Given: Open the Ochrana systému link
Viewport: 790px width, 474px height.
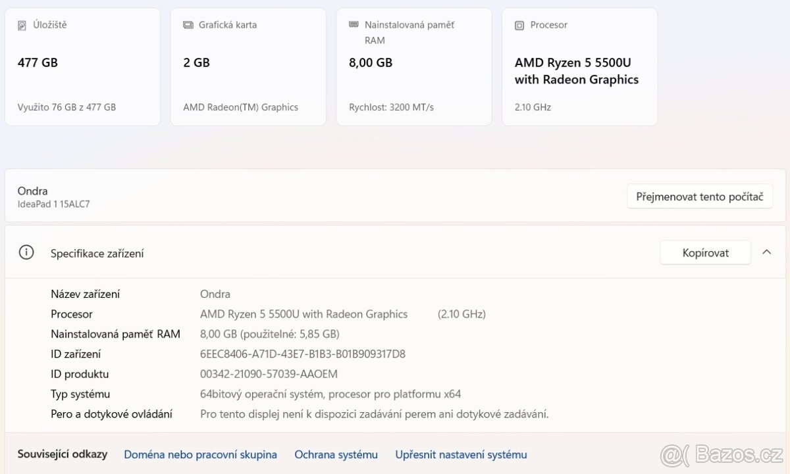Looking at the screenshot, I should click(x=336, y=454).
